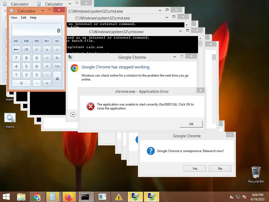The image size is (269, 202).
Task: Click scroll up arrow in front cmd window
Action: (200, 38)
